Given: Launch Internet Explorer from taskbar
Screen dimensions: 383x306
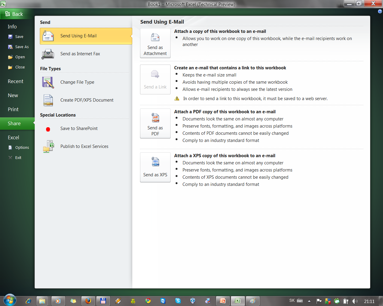Looking at the screenshot, I should pos(28,301).
